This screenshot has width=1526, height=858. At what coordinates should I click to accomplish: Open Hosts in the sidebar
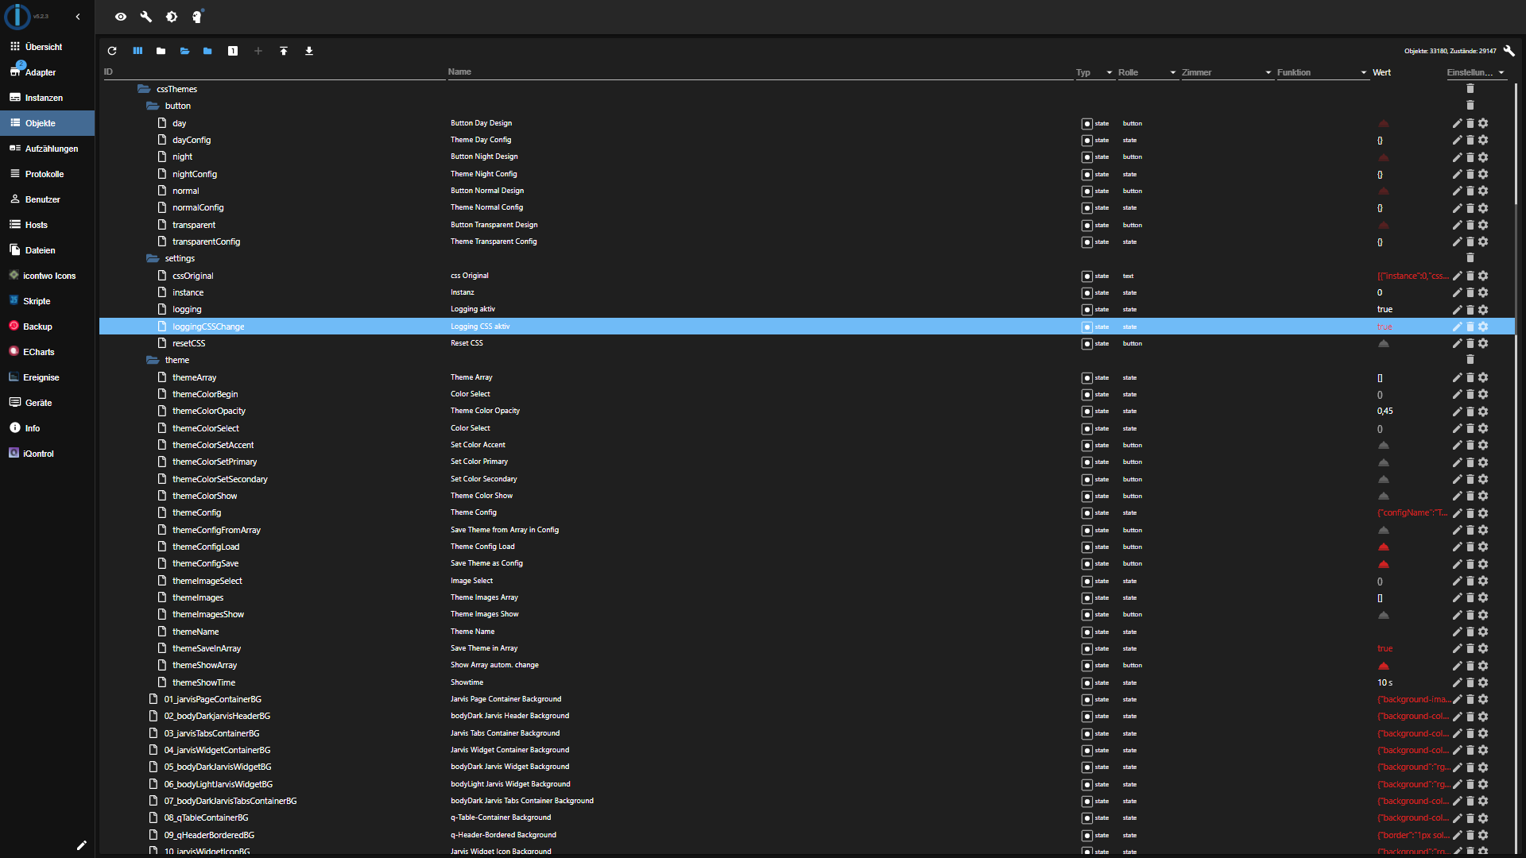(x=48, y=225)
